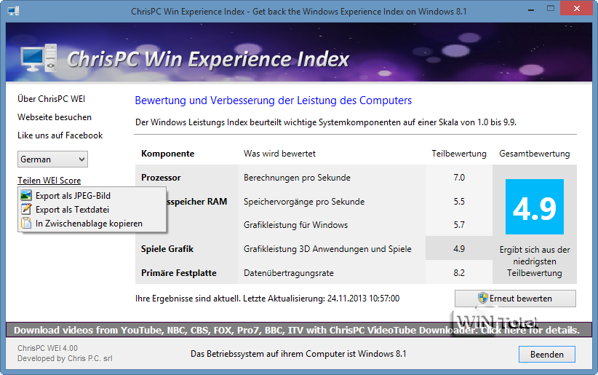The image size is (598, 375).
Task: Click the notepad icon for text export
Action: click(x=26, y=209)
